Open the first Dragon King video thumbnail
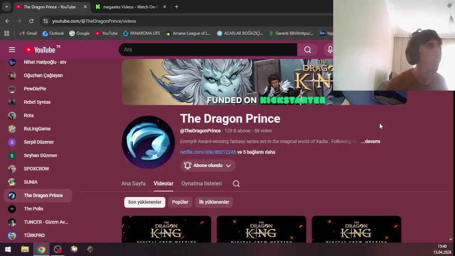The height and width of the screenshot is (256, 455). click(166, 229)
